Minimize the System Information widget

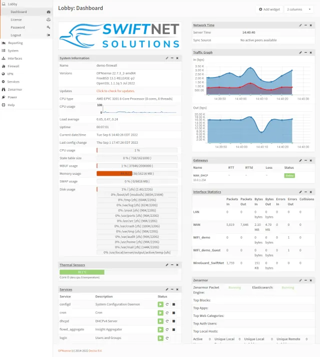coord(172,58)
